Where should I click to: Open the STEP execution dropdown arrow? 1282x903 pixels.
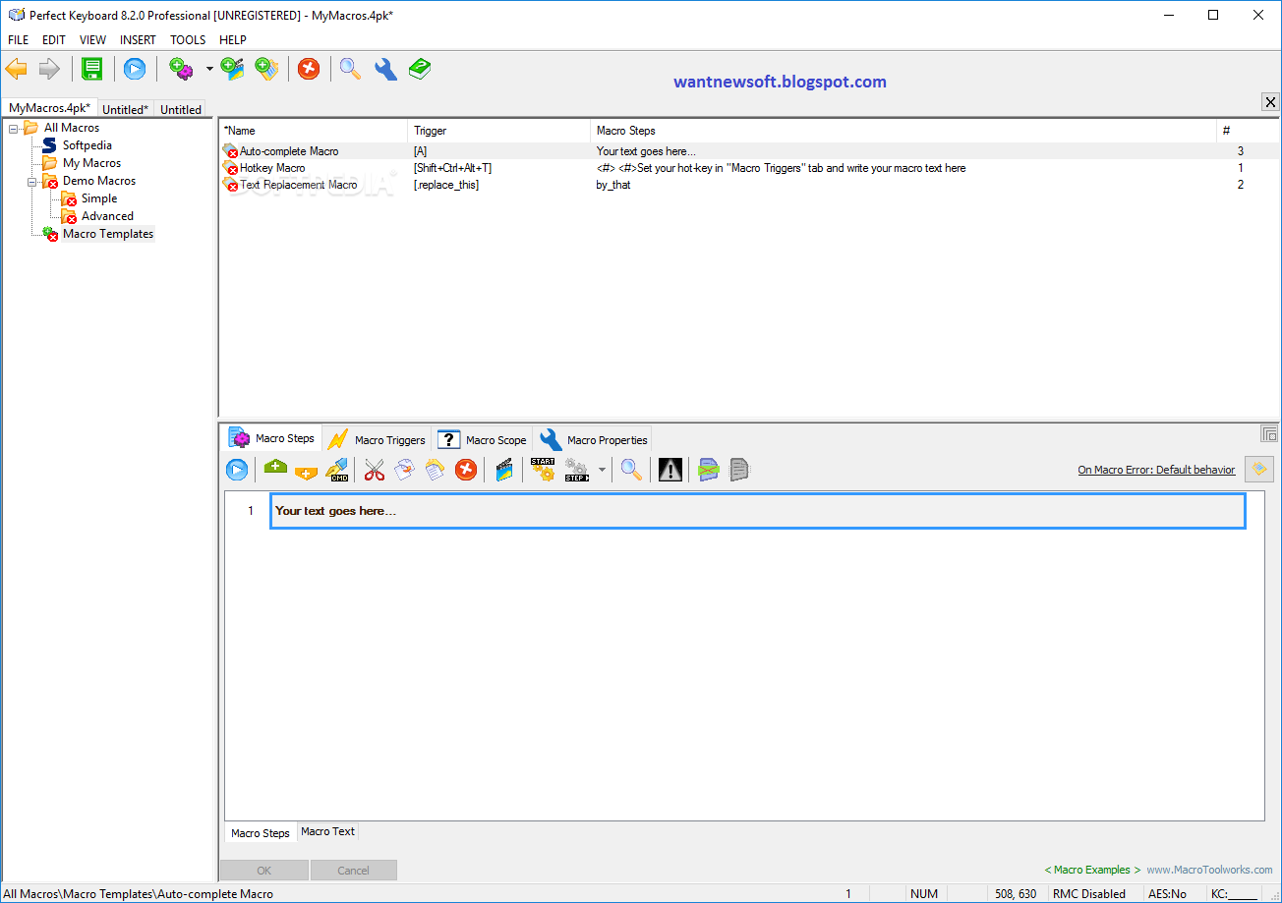603,470
